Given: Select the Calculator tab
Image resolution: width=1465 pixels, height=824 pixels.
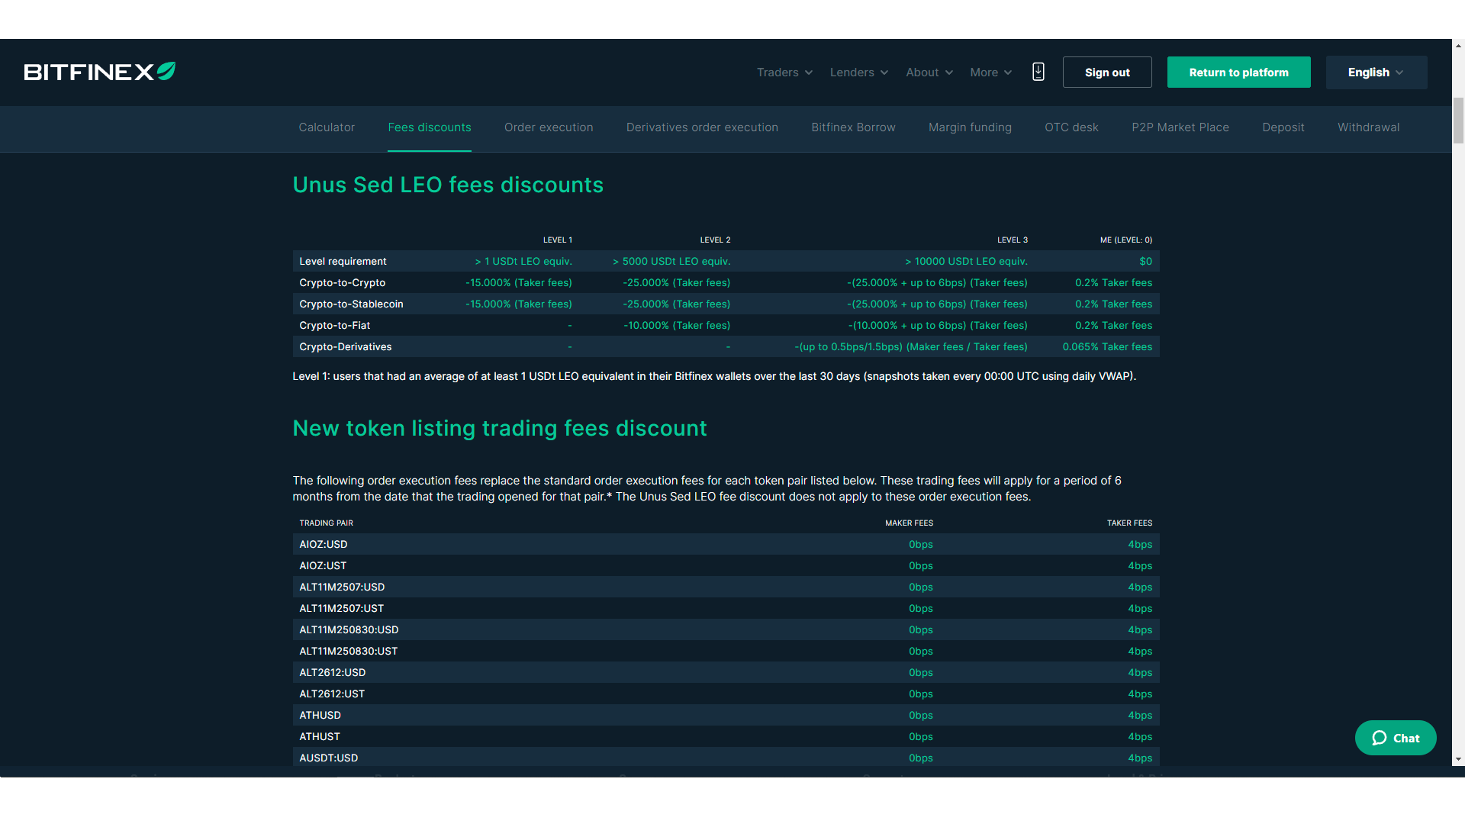Looking at the screenshot, I should [326, 127].
